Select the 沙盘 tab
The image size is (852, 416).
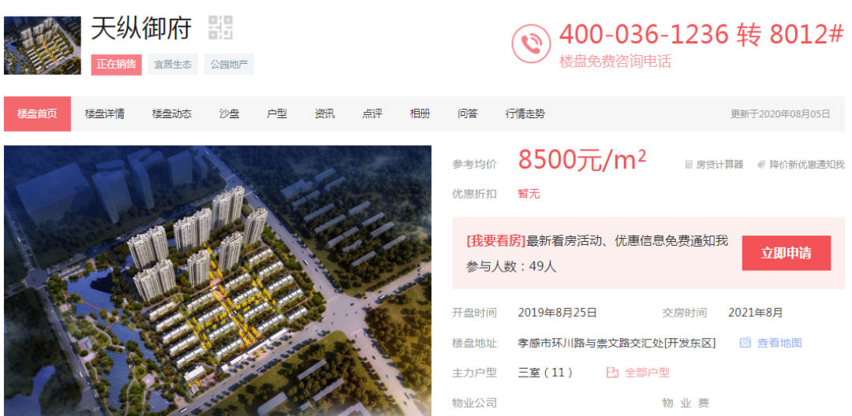[x=230, y=114]
